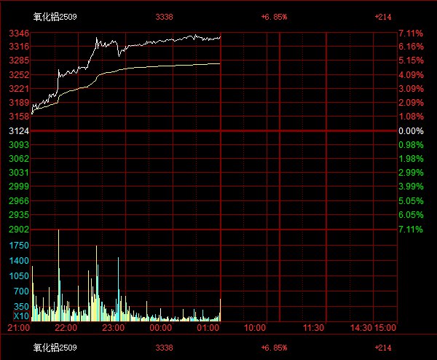437x360 pixels.
Task: Click the bottom +214 point change
Action: pyautogui.click(x=383, y=348)
